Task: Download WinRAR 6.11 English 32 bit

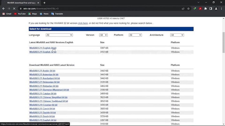Action: click(43, 52)
